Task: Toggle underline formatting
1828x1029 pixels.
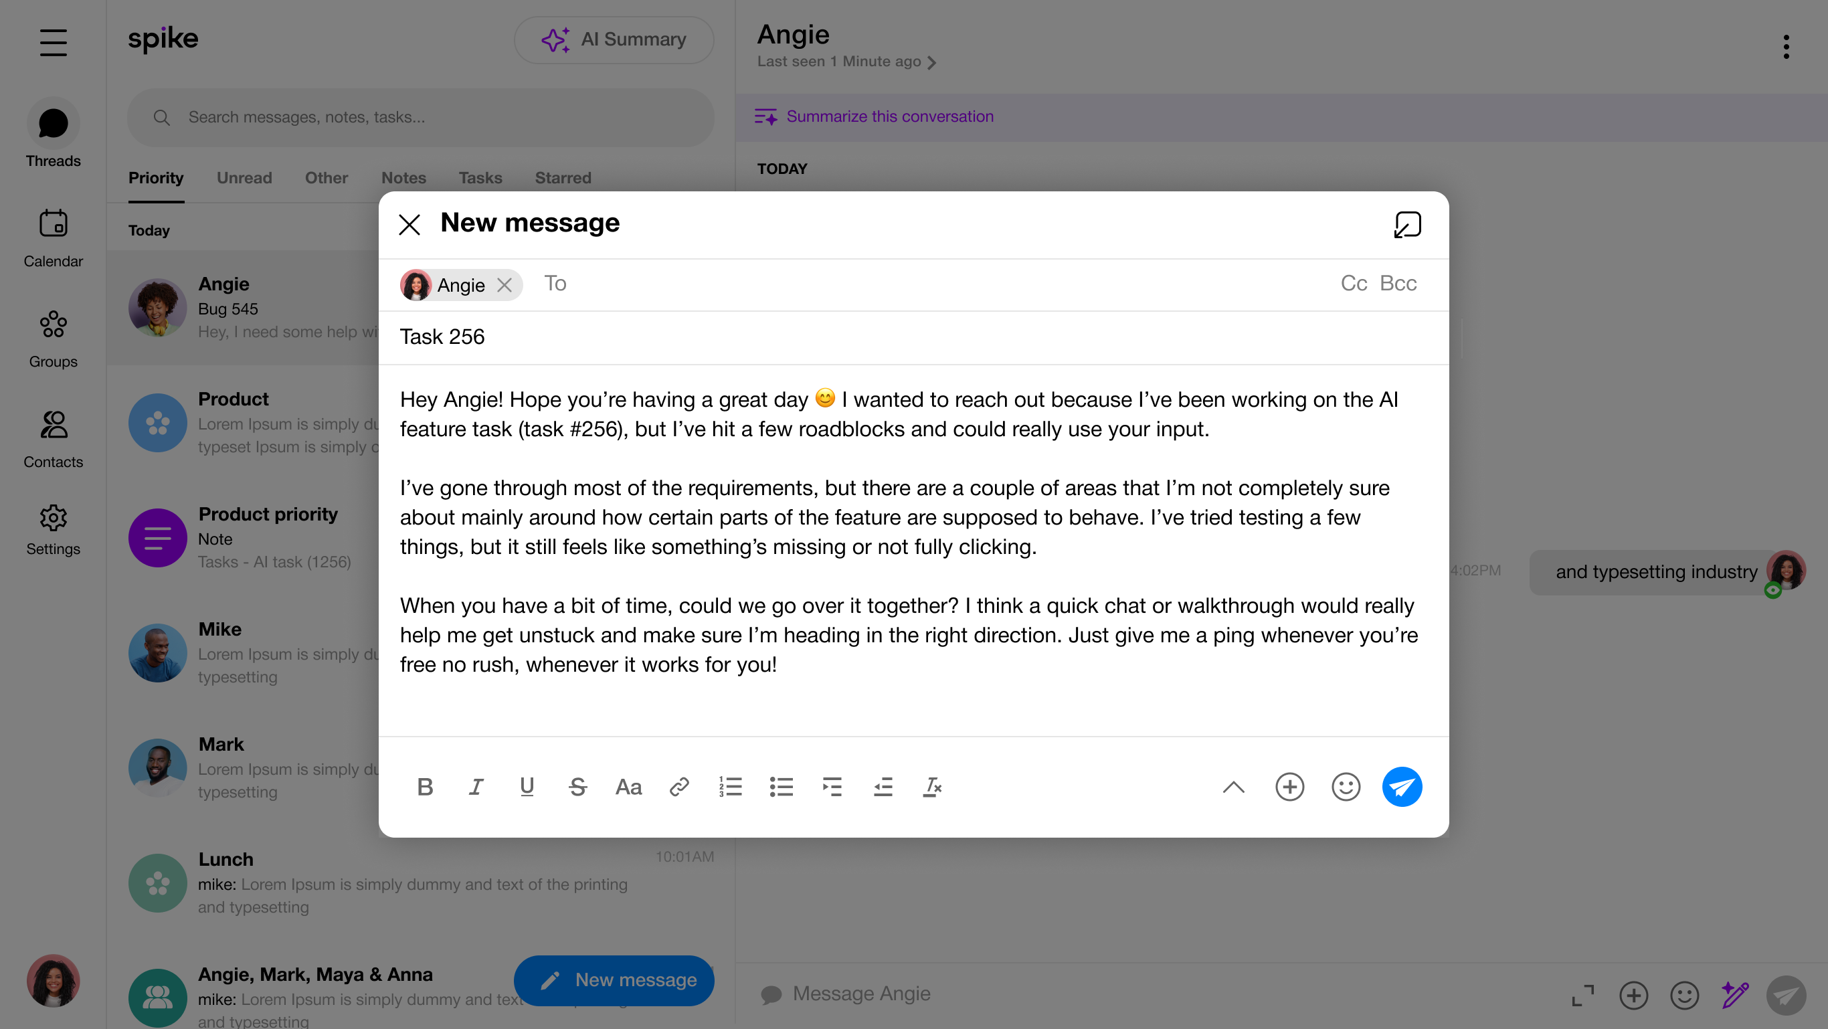Action: coord(527,786)
